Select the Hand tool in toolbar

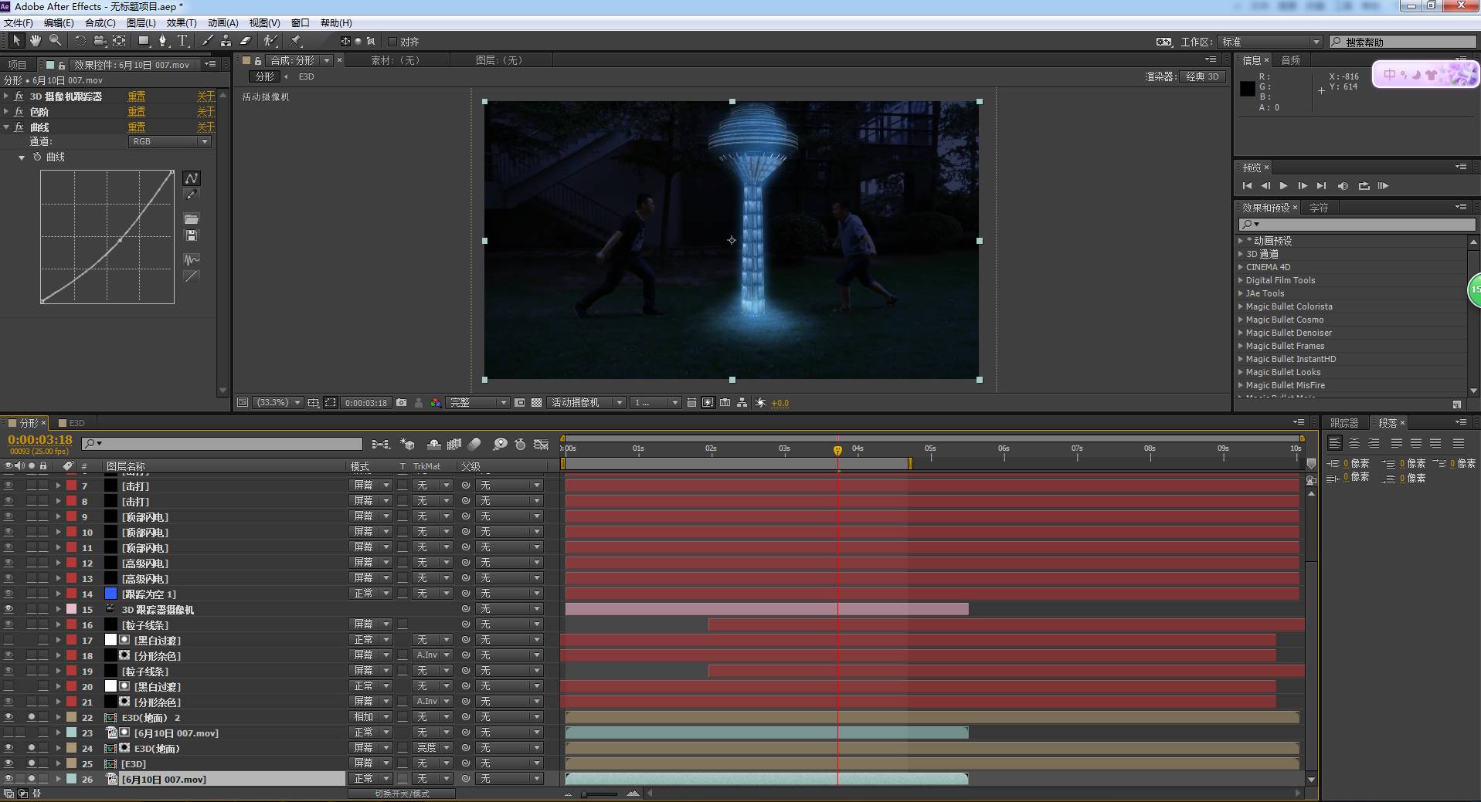36,41
